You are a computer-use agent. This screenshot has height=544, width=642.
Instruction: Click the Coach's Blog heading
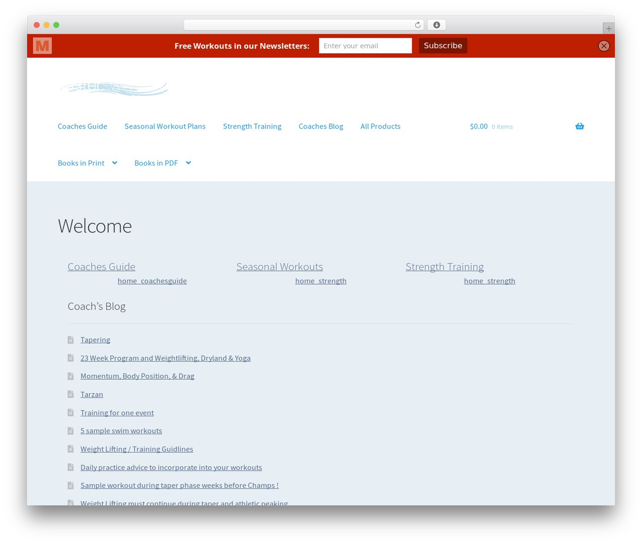coord(96,306)
